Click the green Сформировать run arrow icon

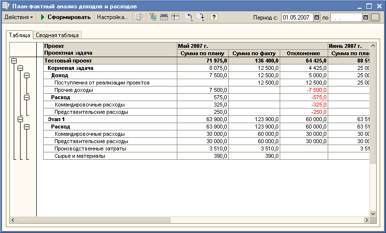tap(43, 17)
